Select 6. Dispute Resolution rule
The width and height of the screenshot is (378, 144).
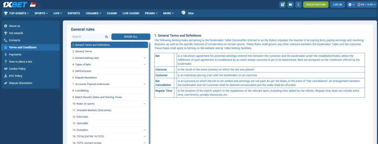click(x=109, y=78)
